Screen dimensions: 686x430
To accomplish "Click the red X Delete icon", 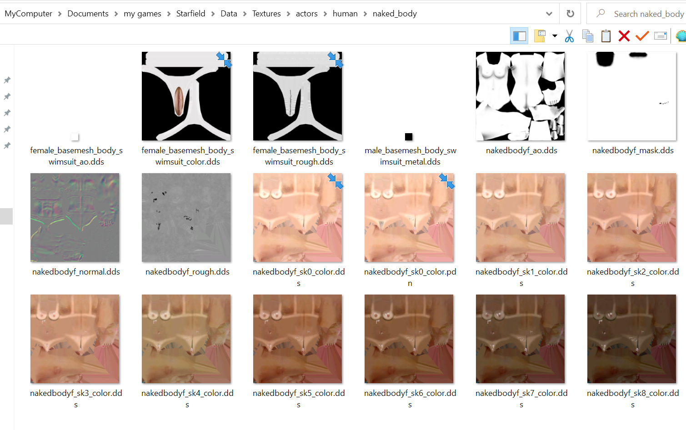I will coord(624,36).
